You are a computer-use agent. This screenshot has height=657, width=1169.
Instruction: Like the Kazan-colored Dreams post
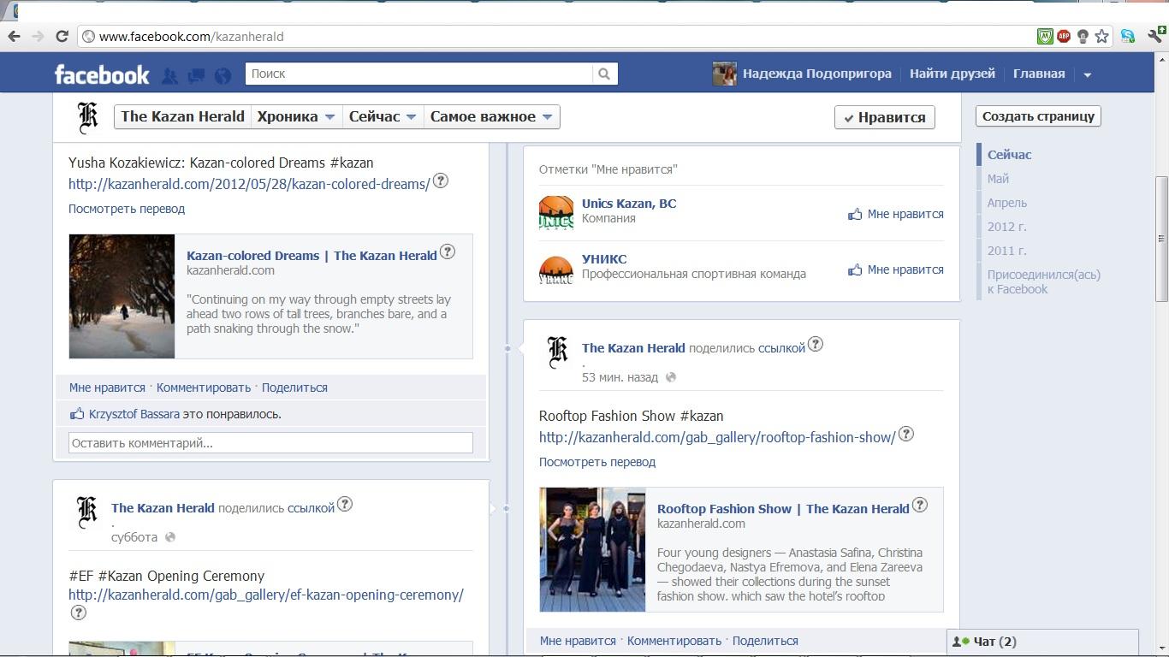[108, 388]
